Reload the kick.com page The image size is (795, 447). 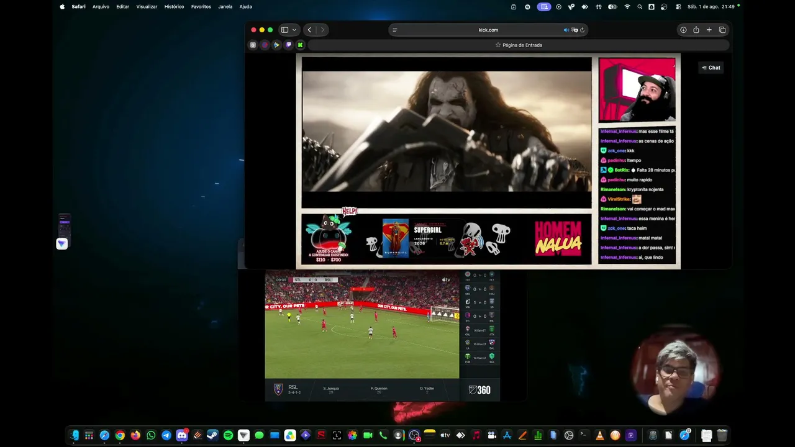pos(582,30)
